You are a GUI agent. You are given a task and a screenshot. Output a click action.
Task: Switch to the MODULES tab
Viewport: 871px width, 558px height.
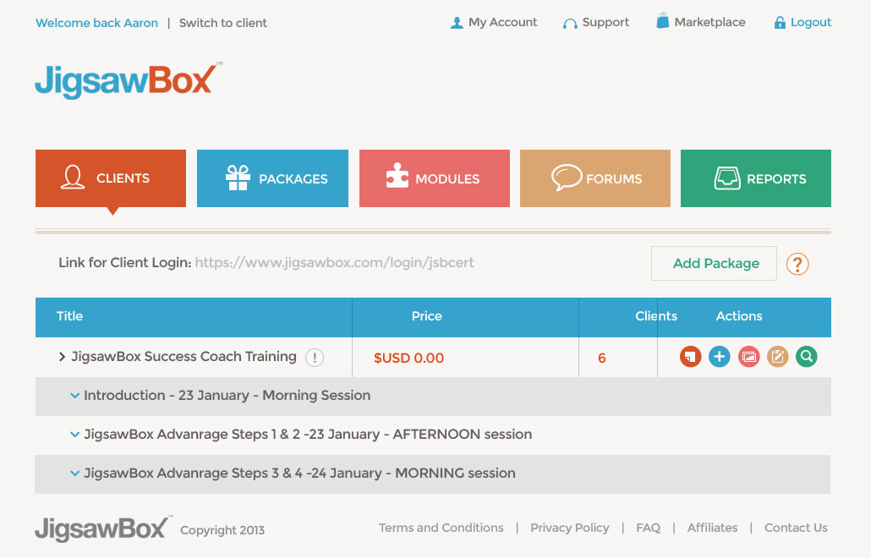pyautogui.click(x=435, y=178)
